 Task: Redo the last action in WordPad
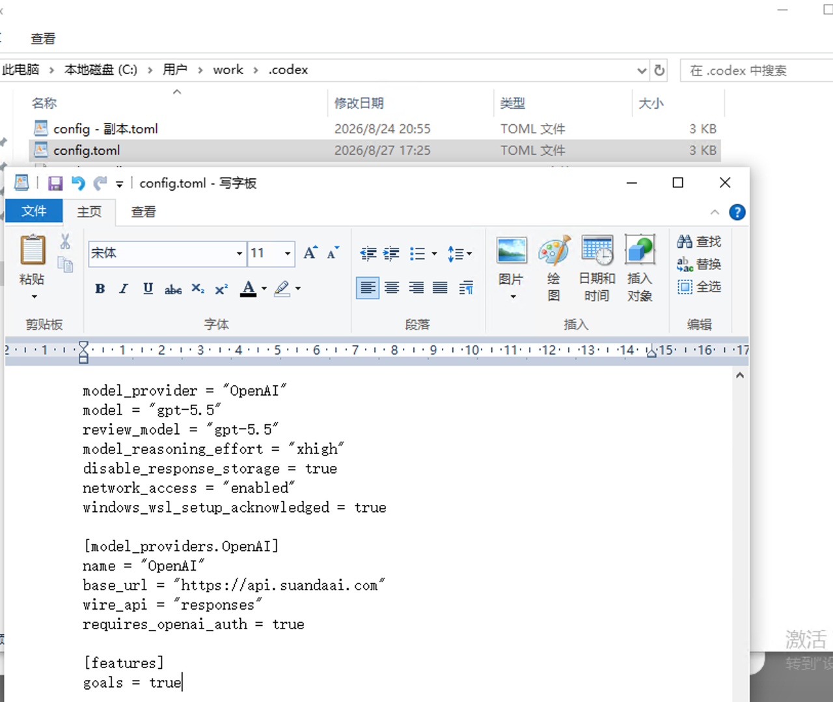[100, 183]
